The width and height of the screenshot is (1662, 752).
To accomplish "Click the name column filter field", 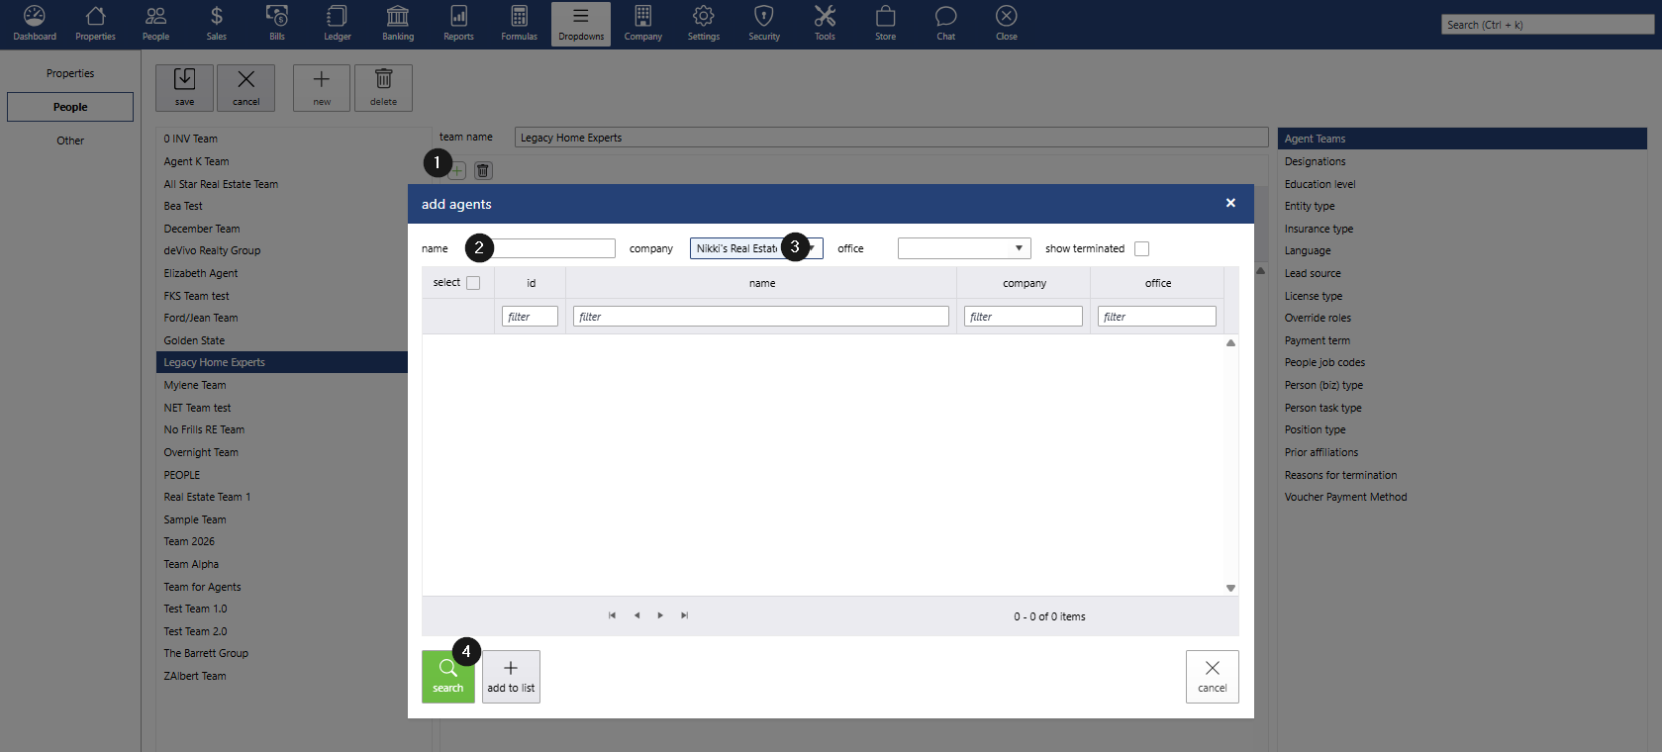I will 760,317.
